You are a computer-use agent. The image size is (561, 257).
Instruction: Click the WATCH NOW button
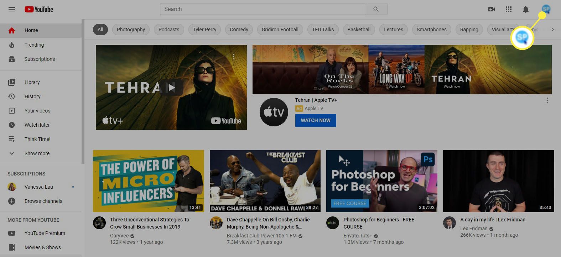(316, 120)
